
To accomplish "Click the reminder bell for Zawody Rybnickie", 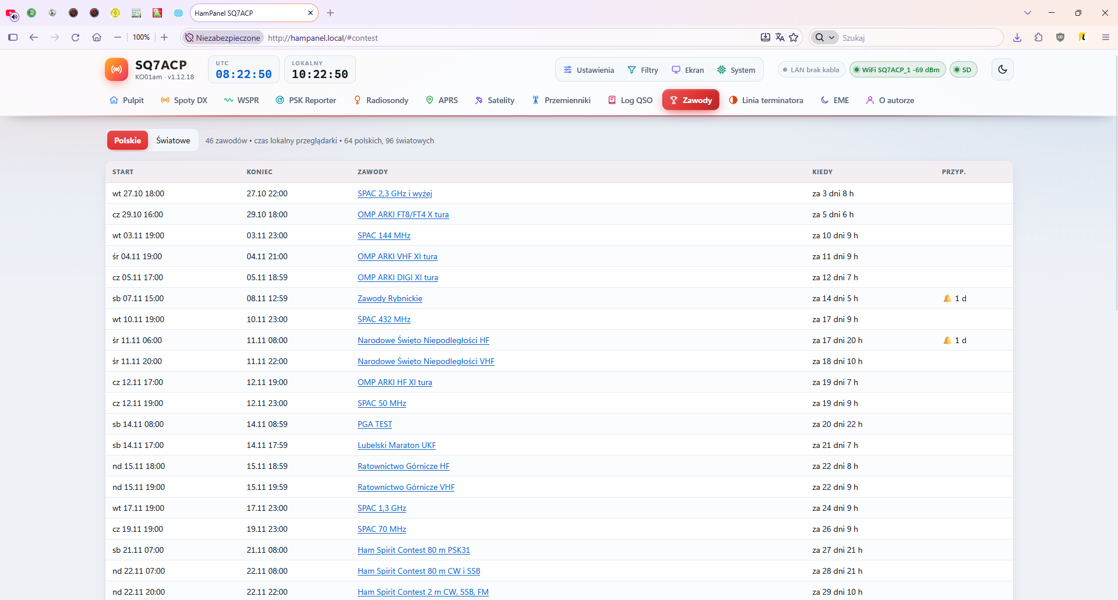I will [947, 298].
